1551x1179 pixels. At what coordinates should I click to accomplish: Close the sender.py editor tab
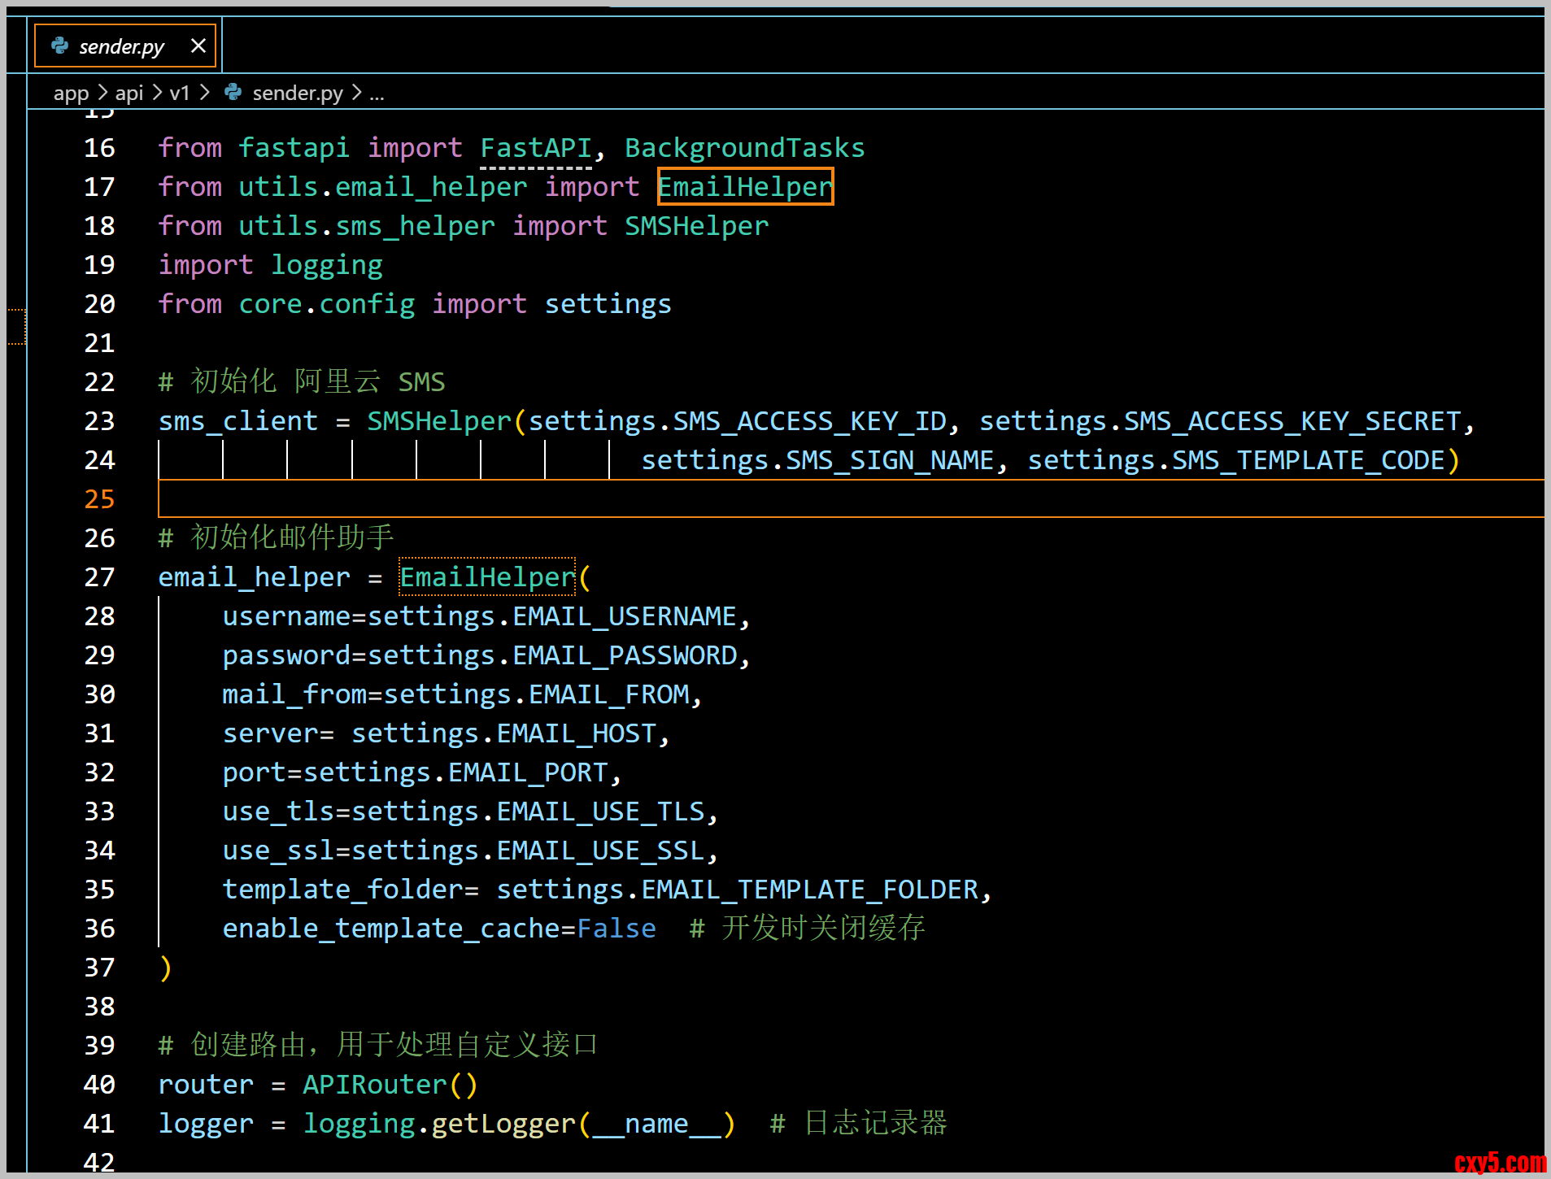coord(198,46)
